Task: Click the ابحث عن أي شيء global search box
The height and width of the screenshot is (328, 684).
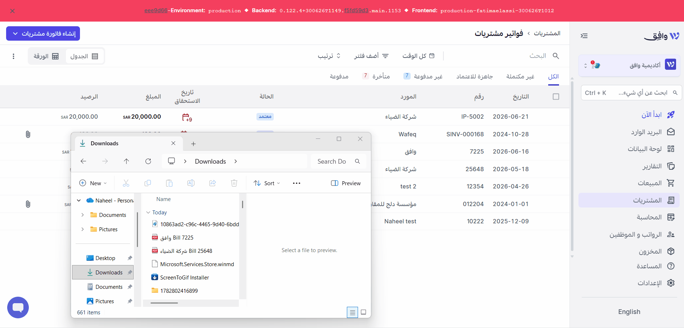Action: click(631, 93)
